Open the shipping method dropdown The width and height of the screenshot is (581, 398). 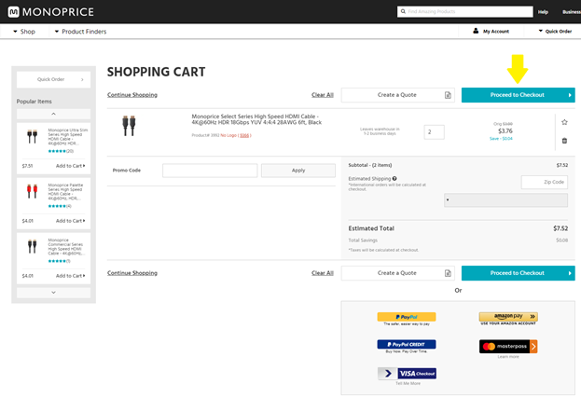coord(505,200)
